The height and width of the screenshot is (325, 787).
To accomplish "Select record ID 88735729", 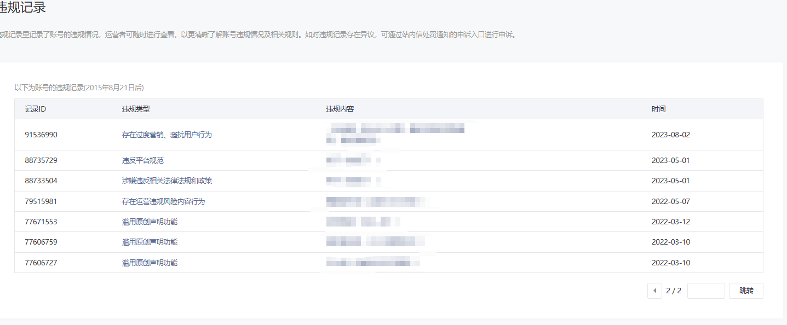I will click(x=41, y=160).
